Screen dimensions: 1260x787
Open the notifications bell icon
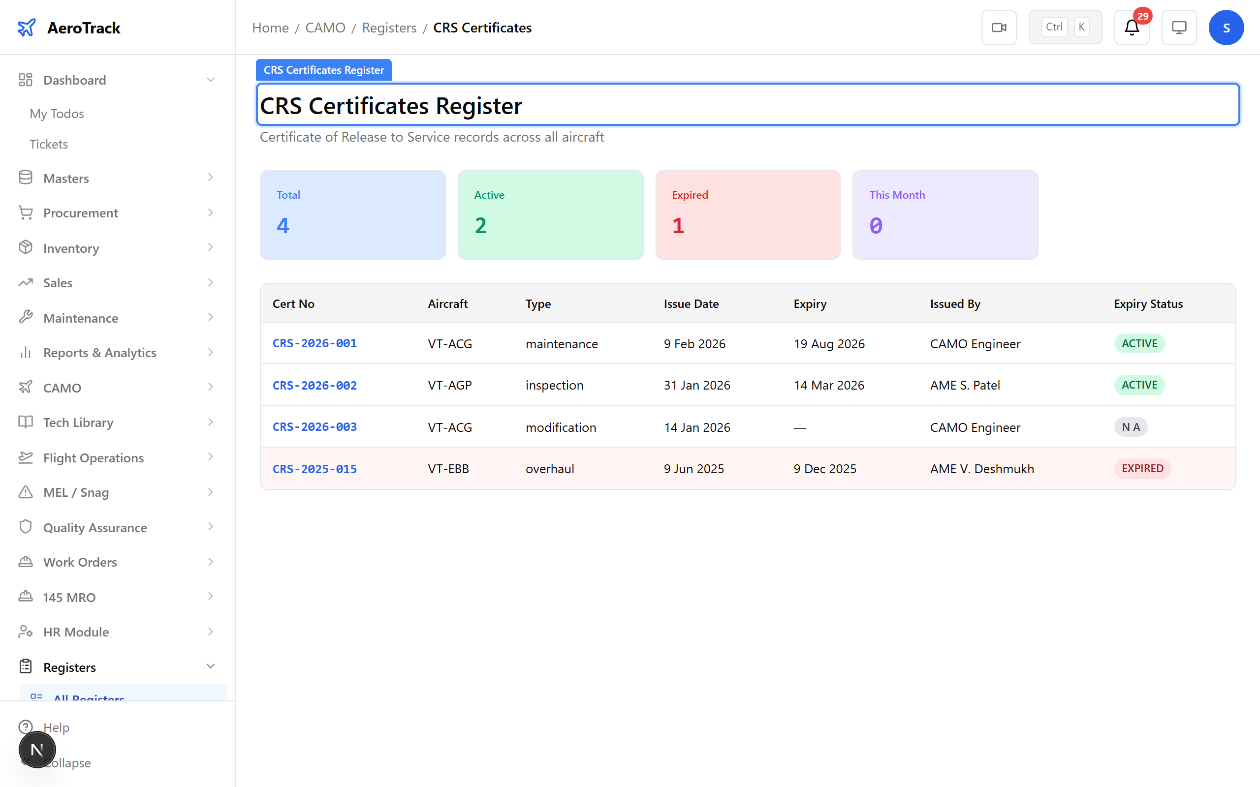point(1132,28)
